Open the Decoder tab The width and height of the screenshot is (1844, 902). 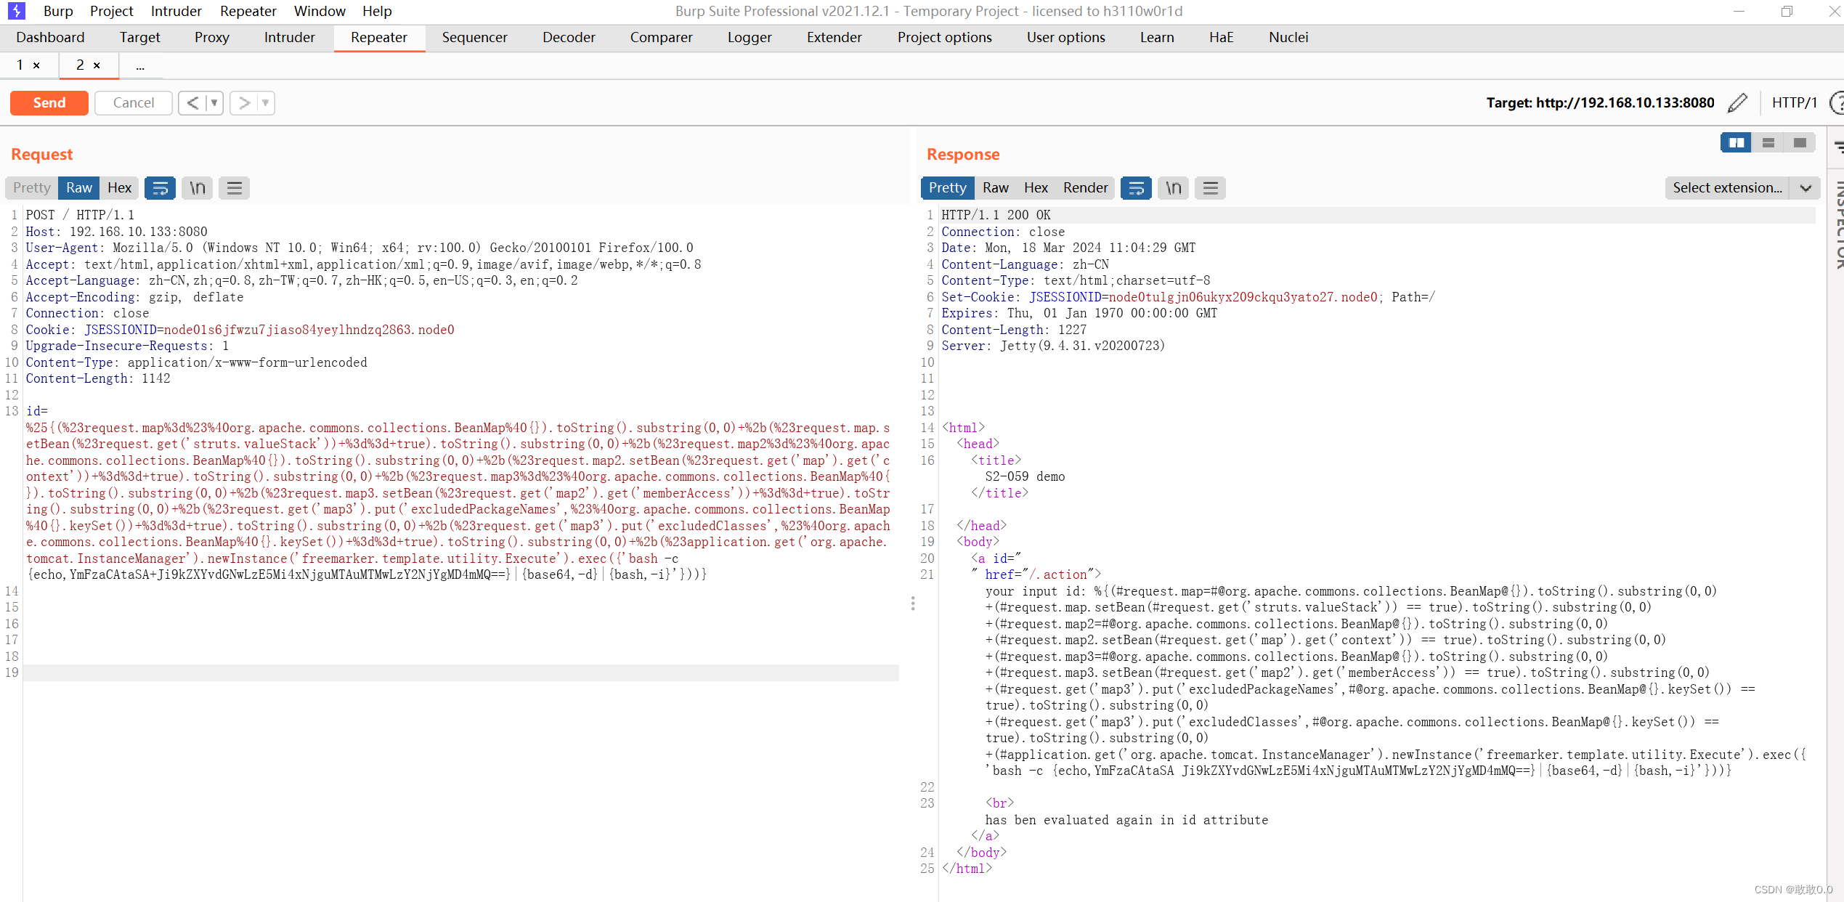(568, 38)
